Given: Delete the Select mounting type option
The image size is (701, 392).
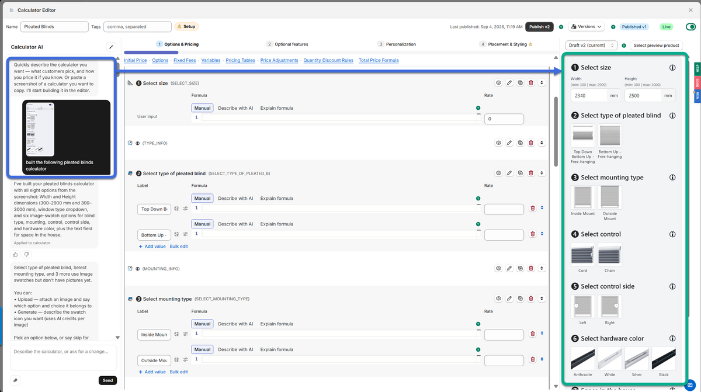Looking at the screenshot, I should [531, 299].
